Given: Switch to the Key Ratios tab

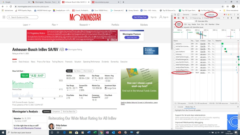Looking at the screenshot, I should click(x=77, y=71).
